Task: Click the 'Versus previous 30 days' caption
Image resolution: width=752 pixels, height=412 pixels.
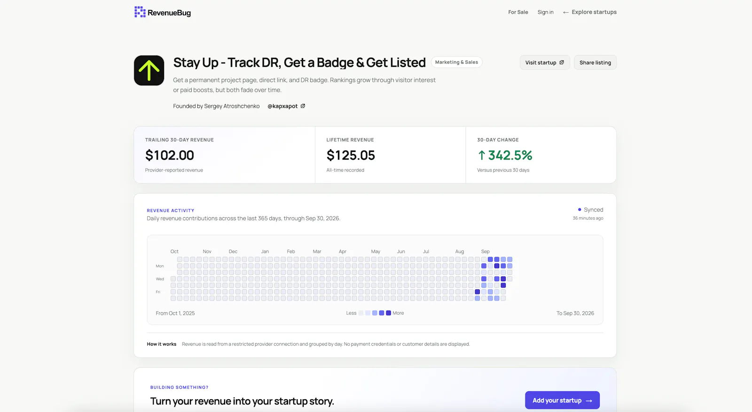Action: [x=503, y=170]
